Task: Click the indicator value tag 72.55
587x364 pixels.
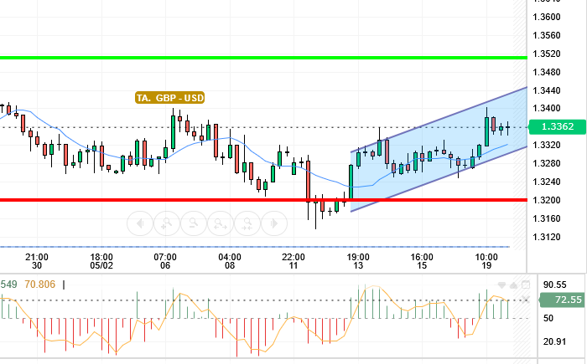Action: [563, 300]
